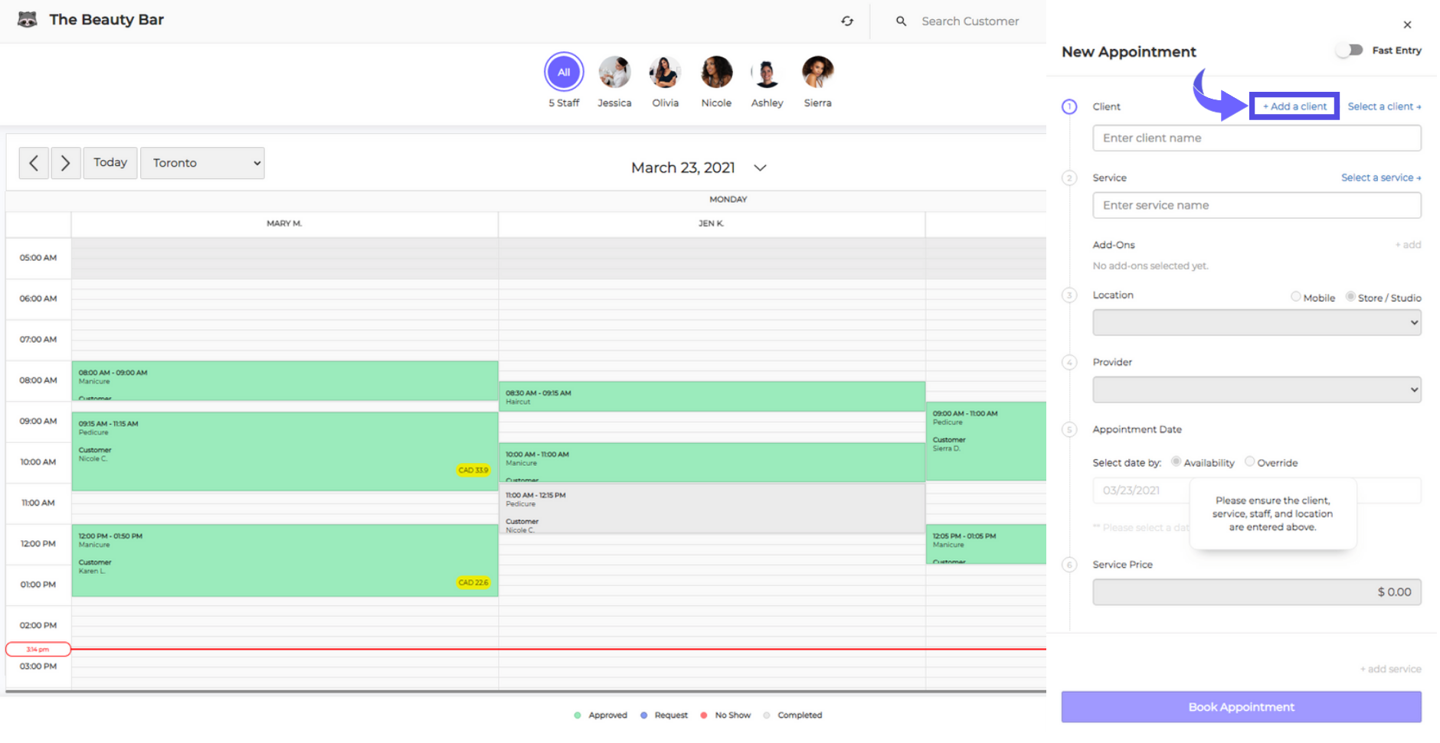Filter by All 5 Staff

564,73
